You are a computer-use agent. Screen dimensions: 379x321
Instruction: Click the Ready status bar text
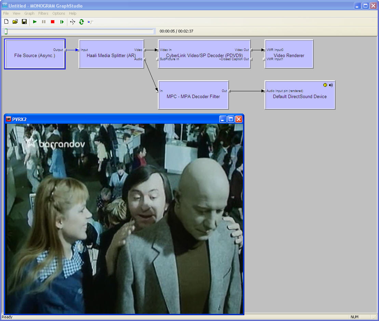7,317
